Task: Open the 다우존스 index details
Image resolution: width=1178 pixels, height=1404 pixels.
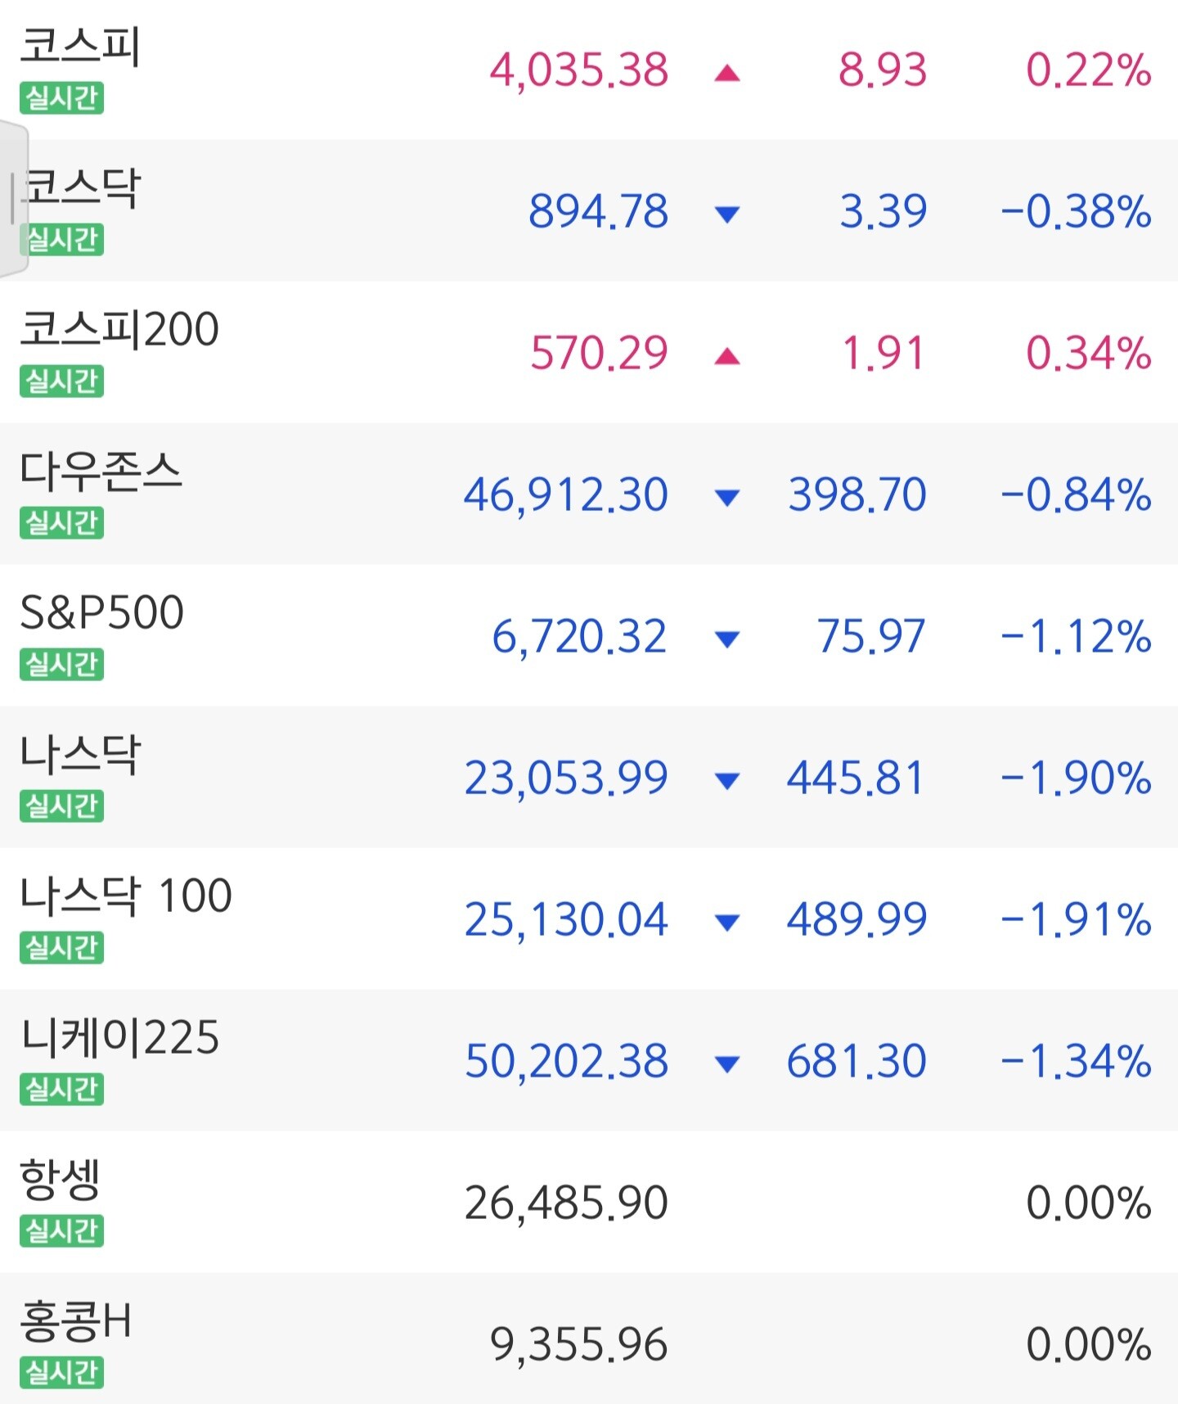Action: [x=101, y=472]
